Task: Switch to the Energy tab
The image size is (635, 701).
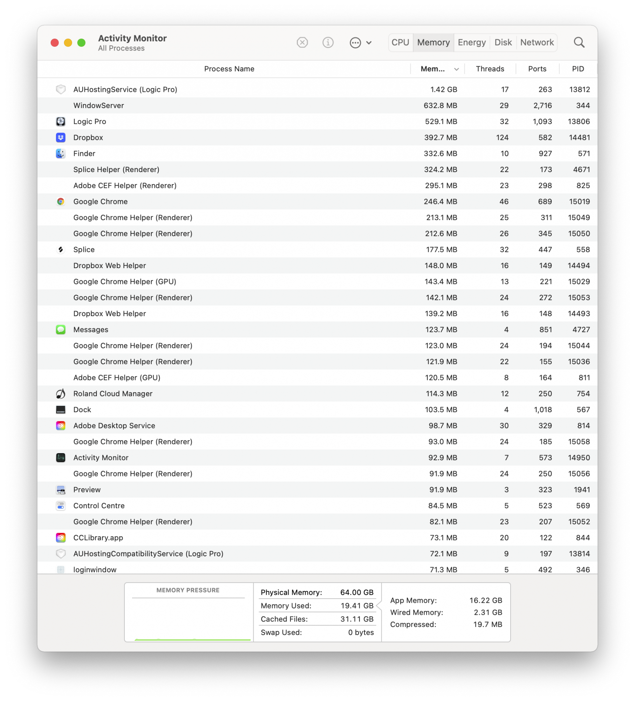Action: click(471, 42)
